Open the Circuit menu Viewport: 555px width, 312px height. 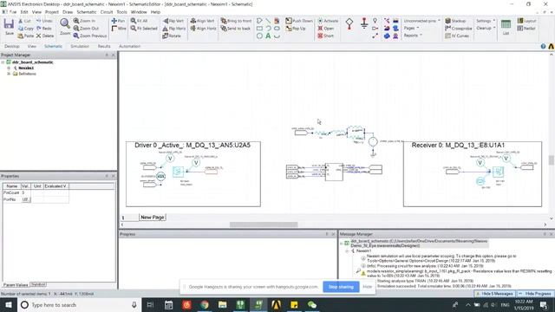pyautogui.click(x=106, y=12)
